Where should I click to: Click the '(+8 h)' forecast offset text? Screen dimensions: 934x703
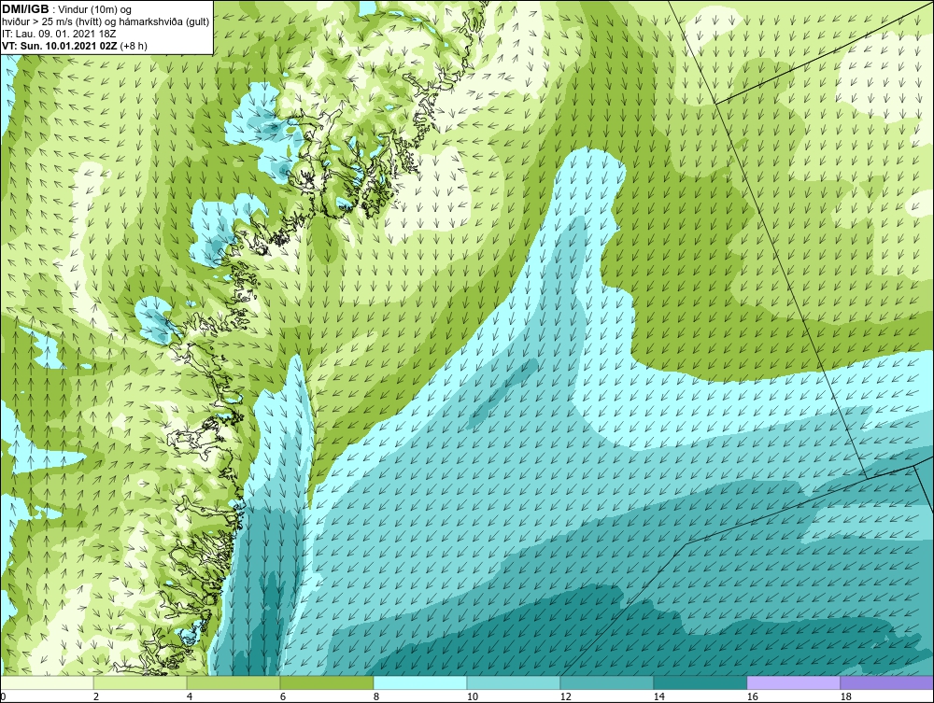click(134, 46)
